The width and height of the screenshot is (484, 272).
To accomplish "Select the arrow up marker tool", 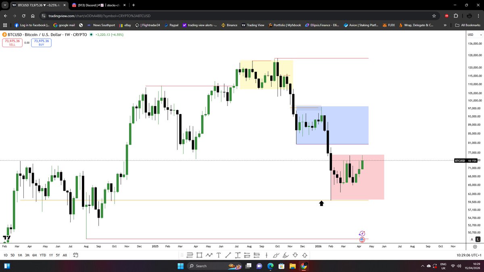I will point(305,255).
